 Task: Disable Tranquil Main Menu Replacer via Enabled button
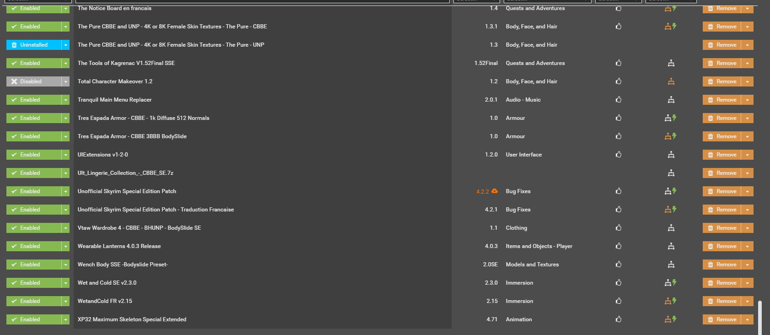[34, 100]
